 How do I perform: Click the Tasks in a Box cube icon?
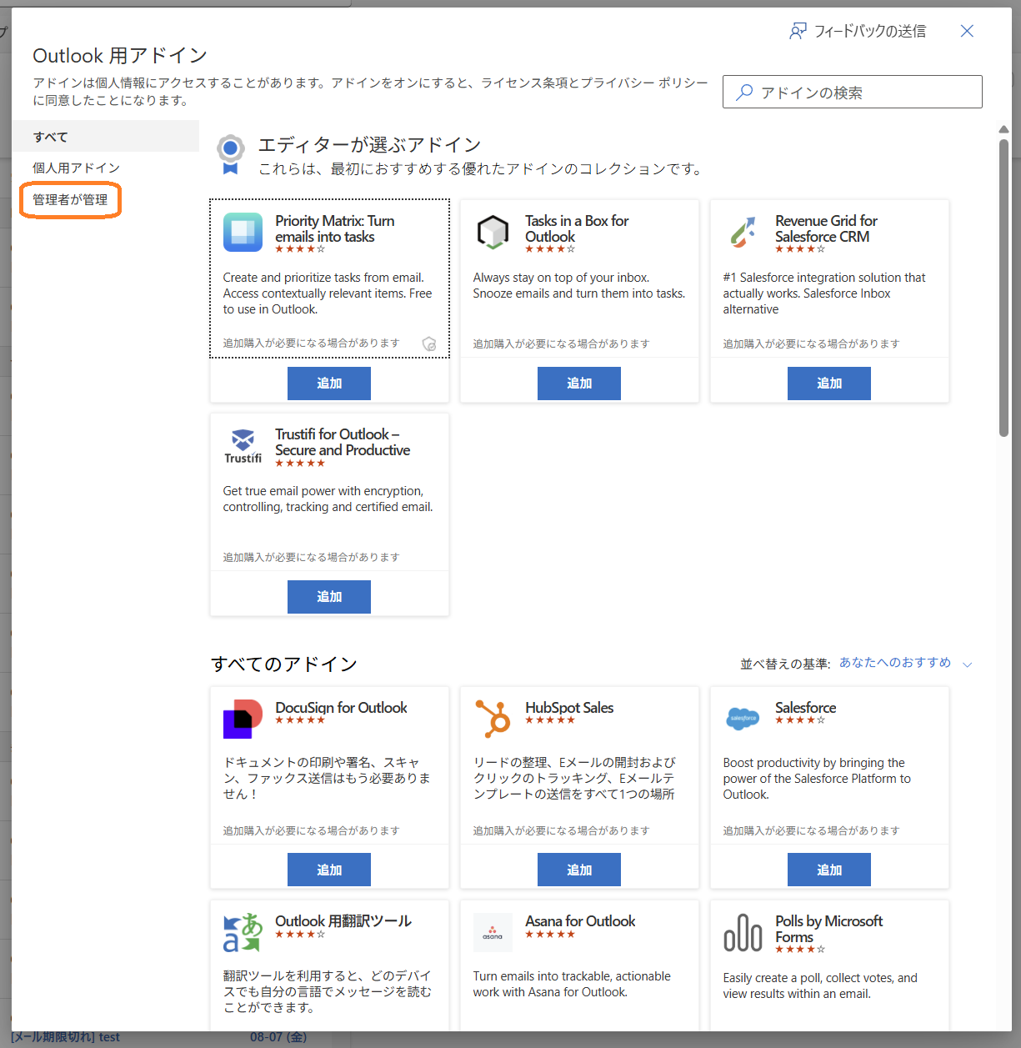pyautogui.click(x=493, y=232)
